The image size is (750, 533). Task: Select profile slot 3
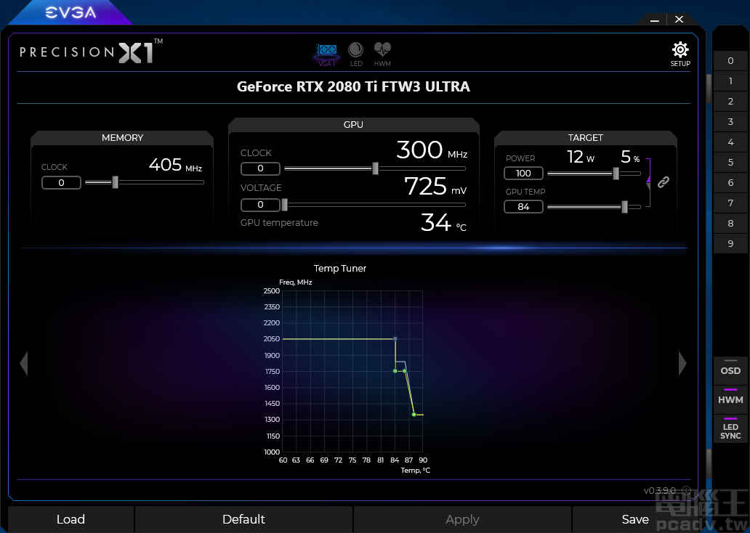pos(730,121)
